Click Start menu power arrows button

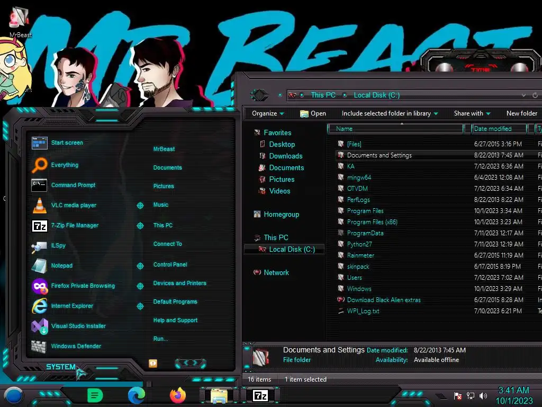[x=191, y=364]
